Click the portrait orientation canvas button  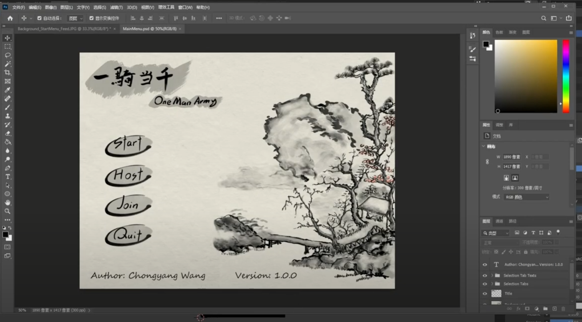(506, 178)
